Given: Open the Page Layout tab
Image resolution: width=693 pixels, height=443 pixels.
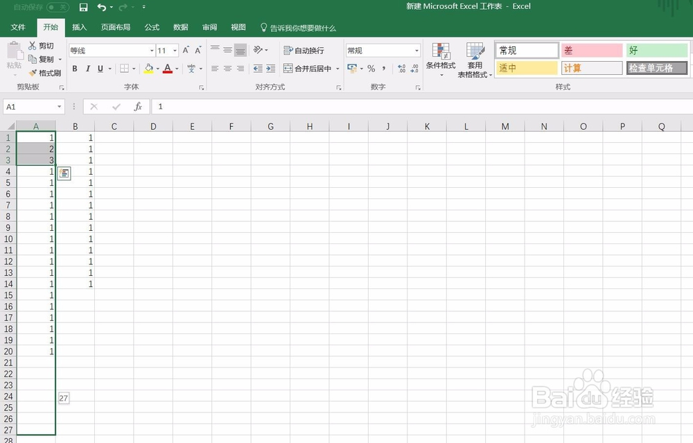Looking at the screenshot, I should tap(115, 28).
